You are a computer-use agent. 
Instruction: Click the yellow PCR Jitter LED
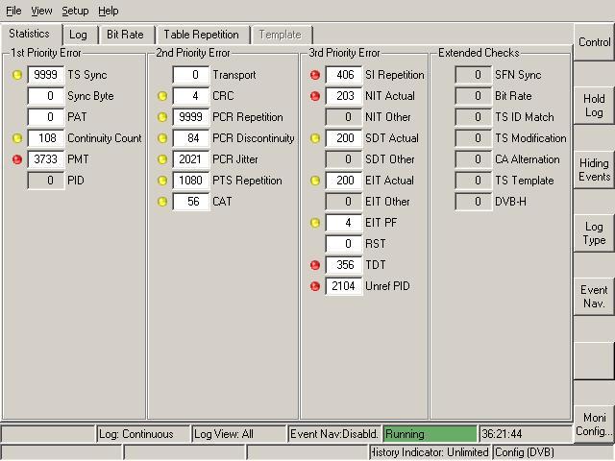pos(161,159)
